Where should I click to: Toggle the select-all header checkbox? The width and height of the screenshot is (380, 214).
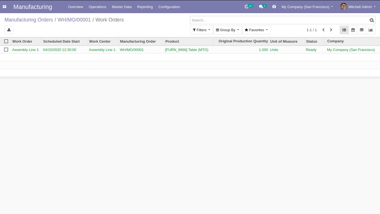6,41
